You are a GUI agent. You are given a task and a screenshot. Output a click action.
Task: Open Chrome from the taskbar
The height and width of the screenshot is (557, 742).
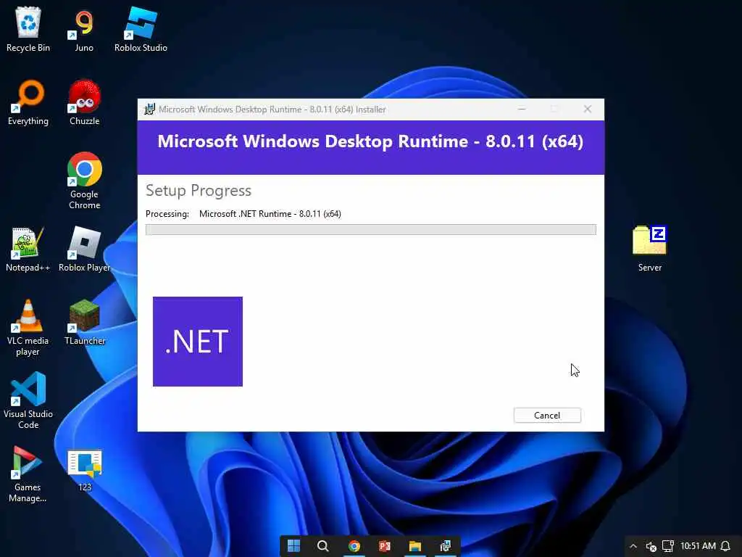(354, 546)
